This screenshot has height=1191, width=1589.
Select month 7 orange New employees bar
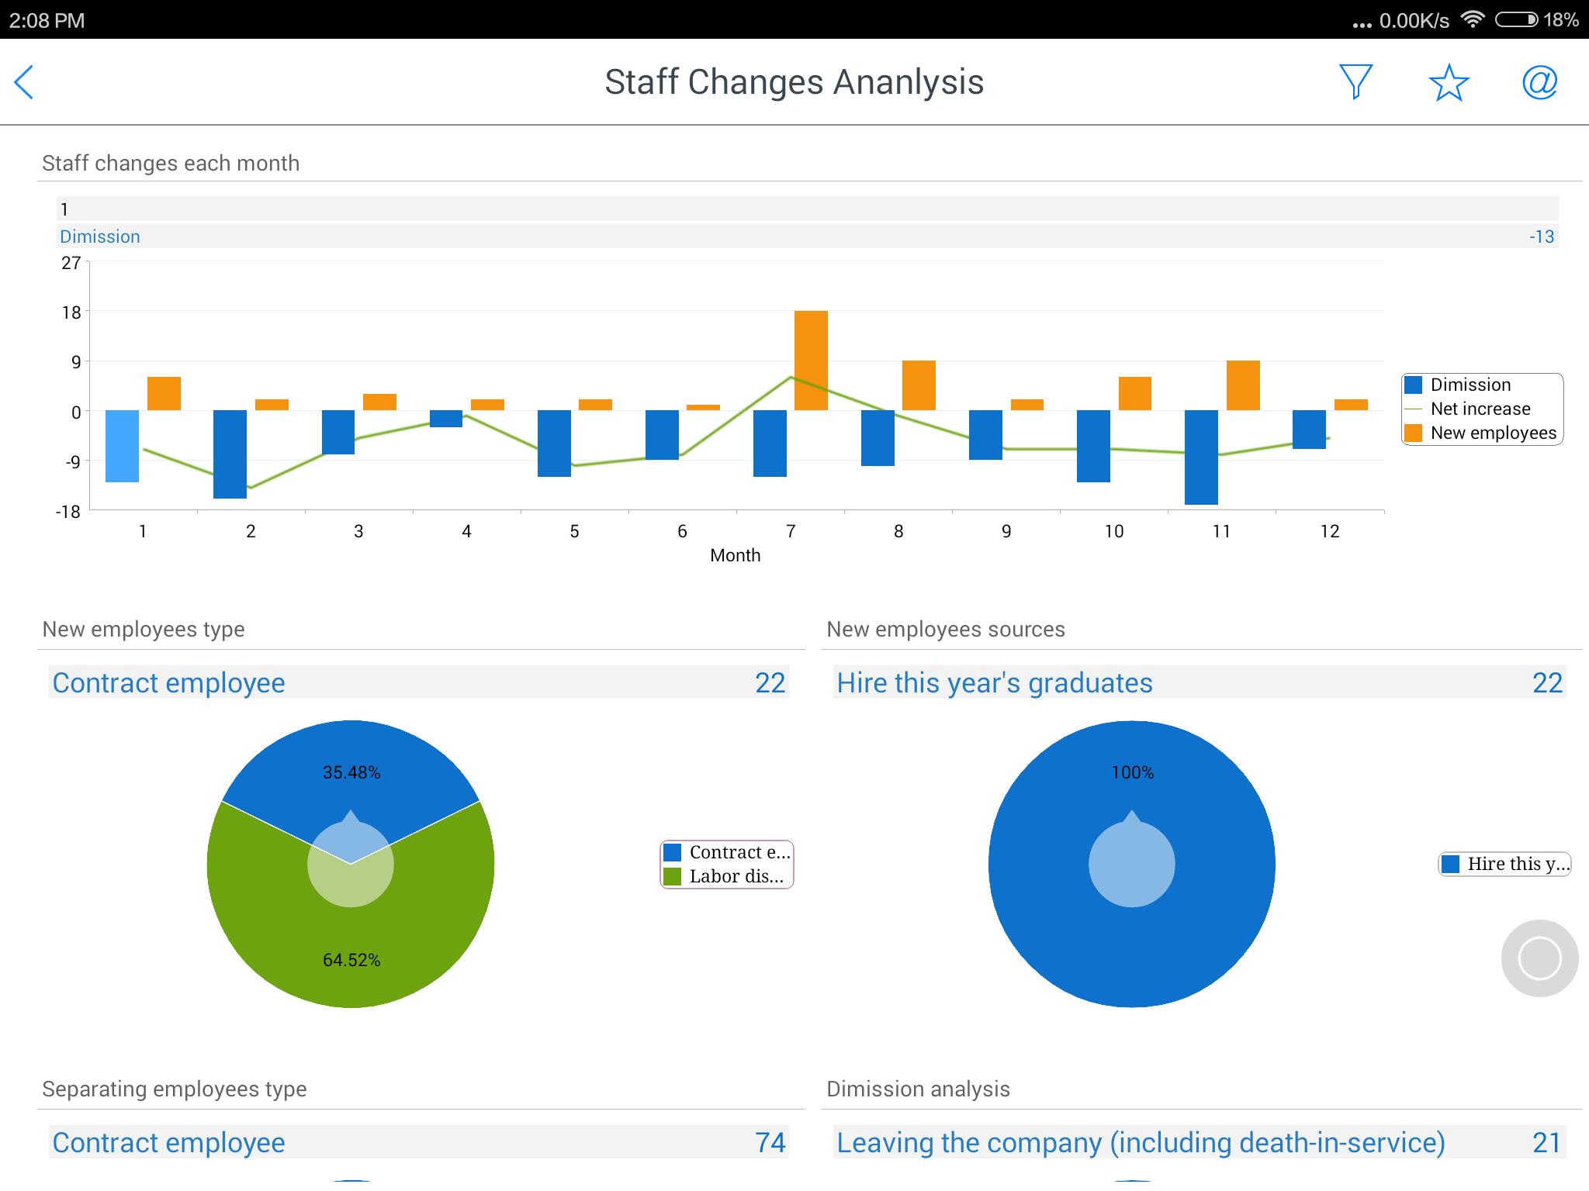click(811, 361)
